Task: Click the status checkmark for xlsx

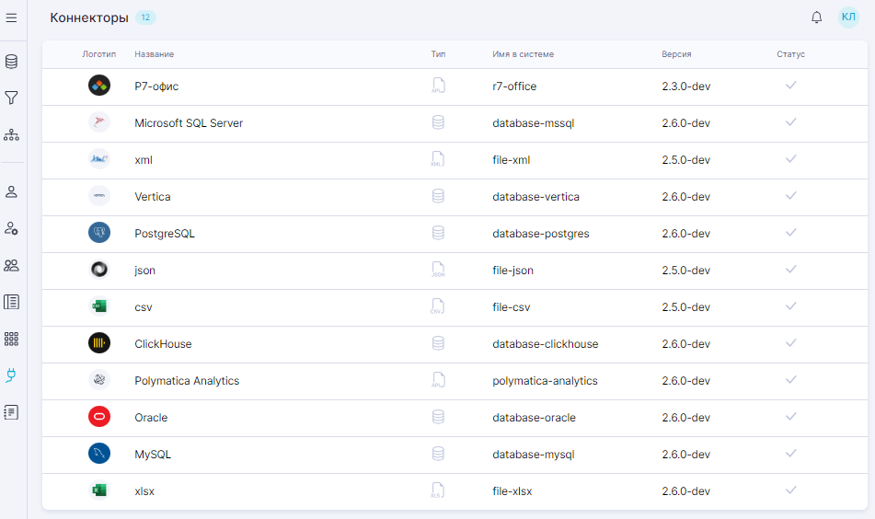Action: click(x=790, y=490)
